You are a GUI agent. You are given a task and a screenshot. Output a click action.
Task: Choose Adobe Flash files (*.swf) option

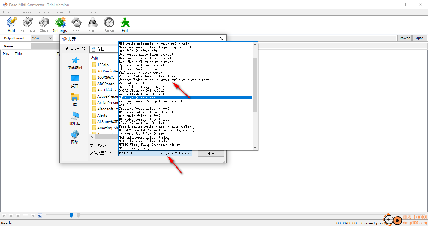[185, 94]
